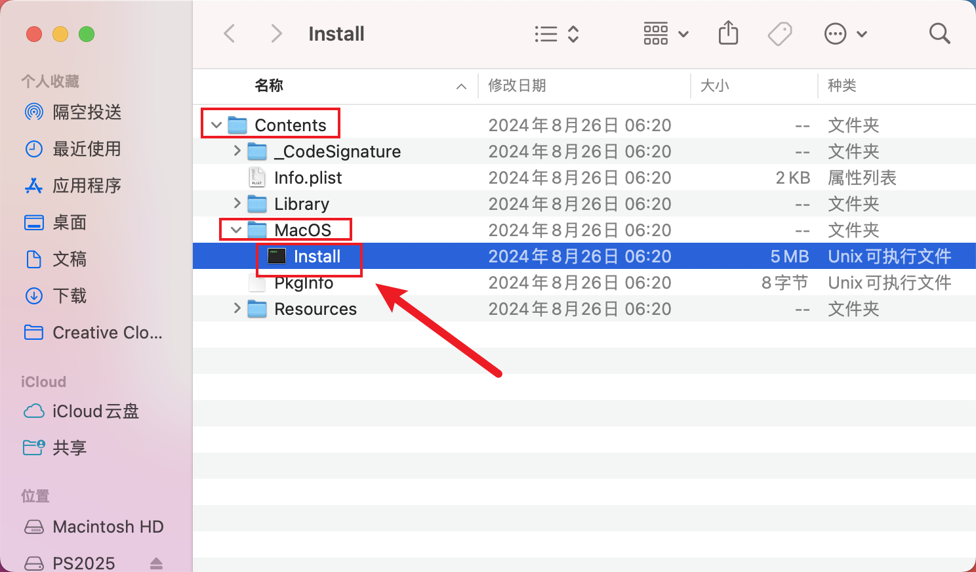The image size is (976, 572).
Task: Click the Finder search magnifier icon
Action: click(939, 33)
